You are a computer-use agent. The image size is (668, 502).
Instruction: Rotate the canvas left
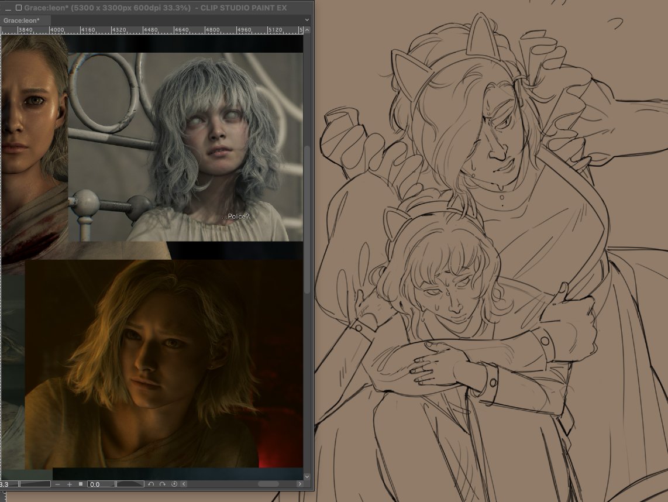pos(151,484)
